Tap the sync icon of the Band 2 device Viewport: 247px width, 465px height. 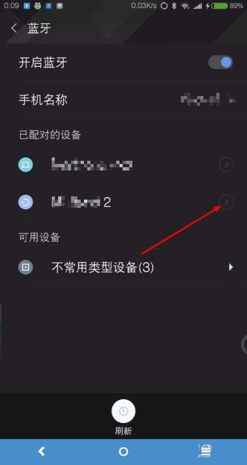(x=26, y=202)
